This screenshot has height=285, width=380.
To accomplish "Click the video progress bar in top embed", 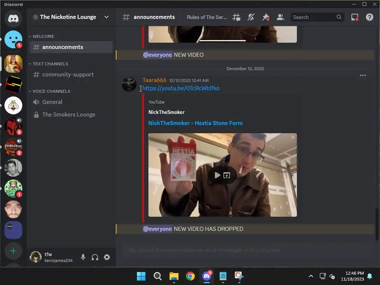I will tap(223, 41).
